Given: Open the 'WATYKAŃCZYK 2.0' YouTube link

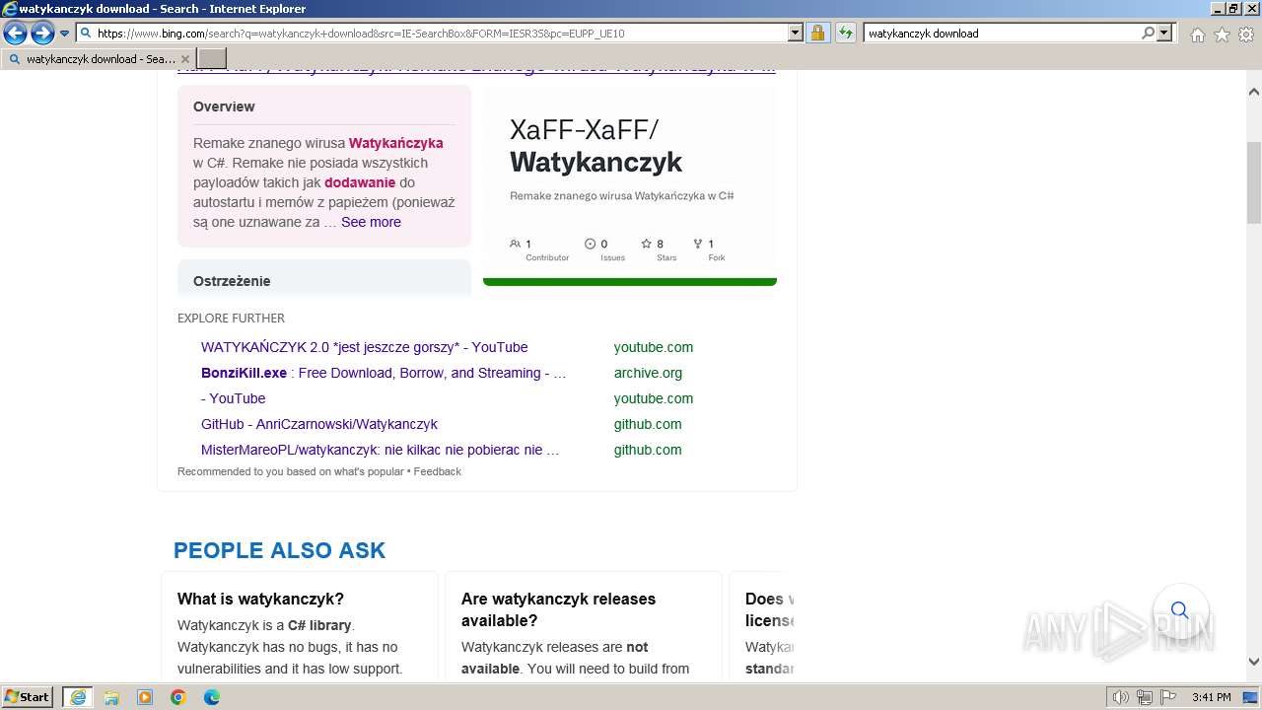Looking at the screenshot, I should click(364, 347).
